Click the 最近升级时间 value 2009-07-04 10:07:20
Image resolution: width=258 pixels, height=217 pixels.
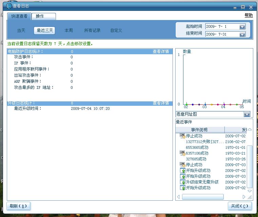click(x=90, y=108)
